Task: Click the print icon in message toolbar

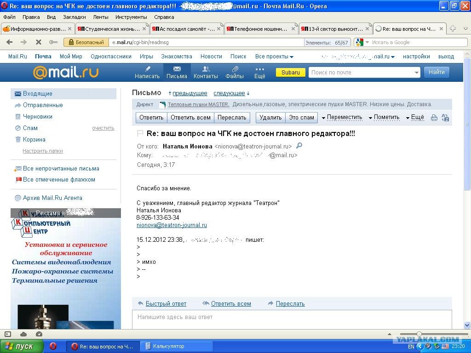Action: pyautogui.click(x=434, y=118)
